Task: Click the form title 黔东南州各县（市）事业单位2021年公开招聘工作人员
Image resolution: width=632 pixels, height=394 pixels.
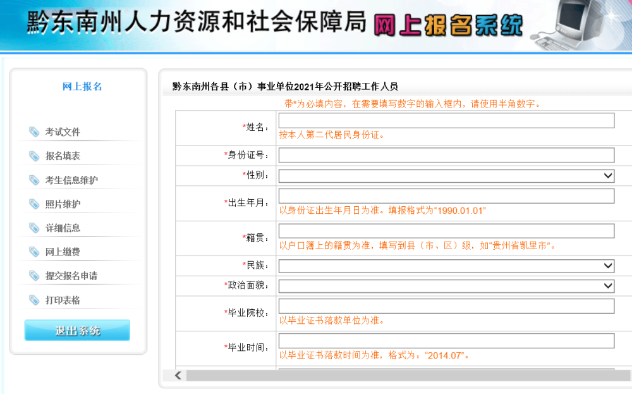Action: (285, 86)
